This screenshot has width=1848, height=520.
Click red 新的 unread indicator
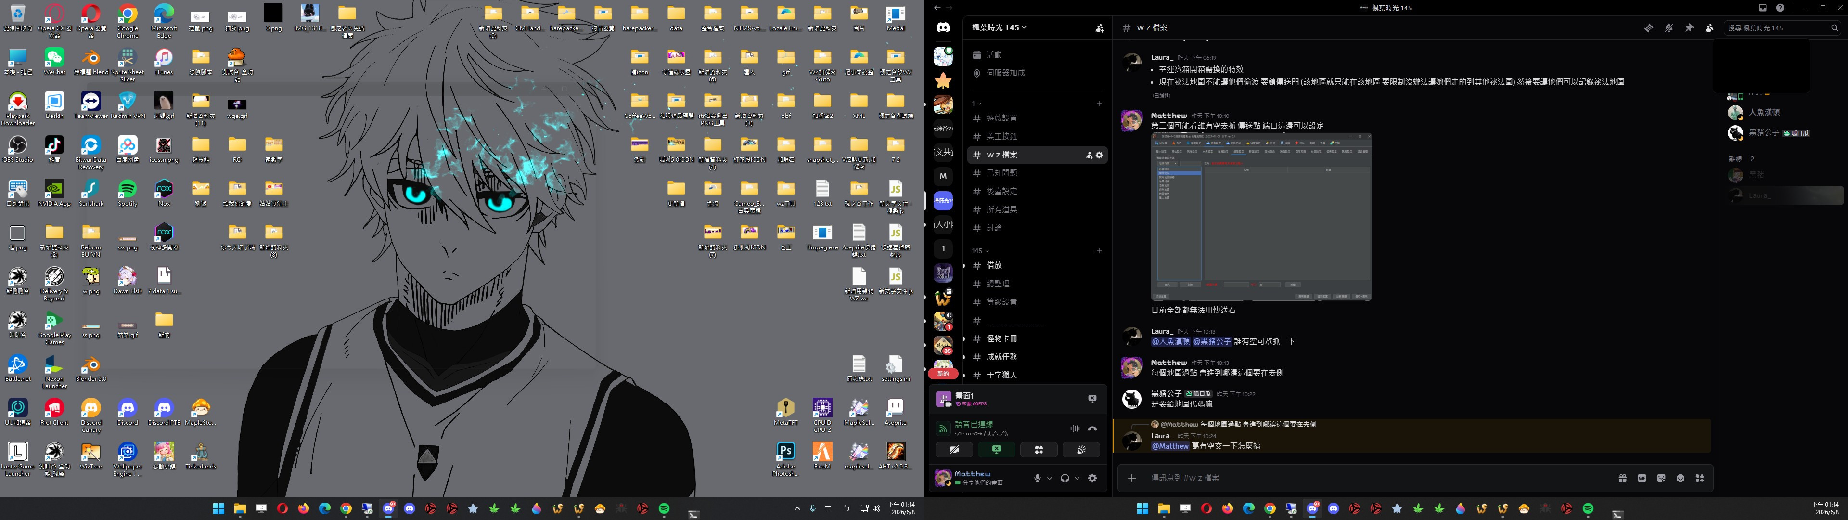pyautogui.click(x=943, y=374)
